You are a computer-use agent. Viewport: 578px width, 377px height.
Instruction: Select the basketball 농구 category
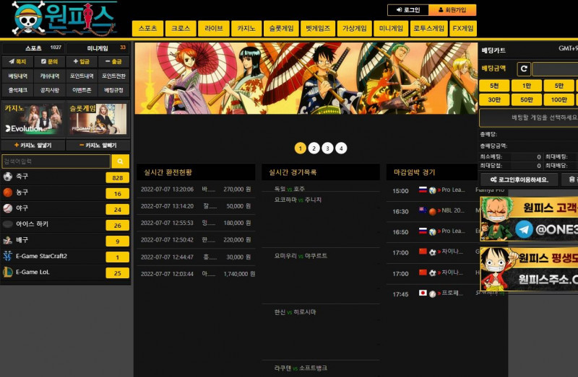(65, 193)
